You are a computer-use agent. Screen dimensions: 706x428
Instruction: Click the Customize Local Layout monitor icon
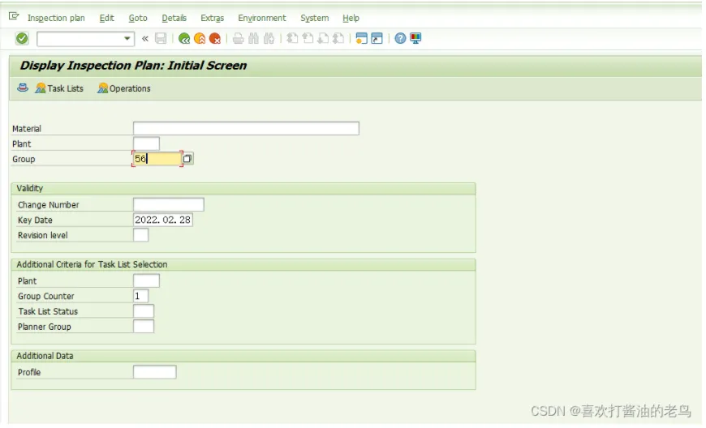[x=415, y=39]
